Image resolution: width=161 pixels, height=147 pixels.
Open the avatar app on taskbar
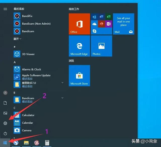37,143
